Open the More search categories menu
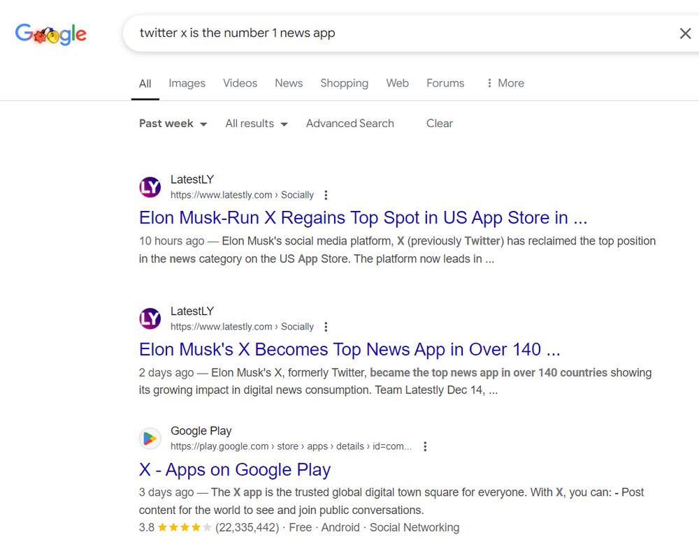Viewport: 699px width, 551px height. (505, 83)
